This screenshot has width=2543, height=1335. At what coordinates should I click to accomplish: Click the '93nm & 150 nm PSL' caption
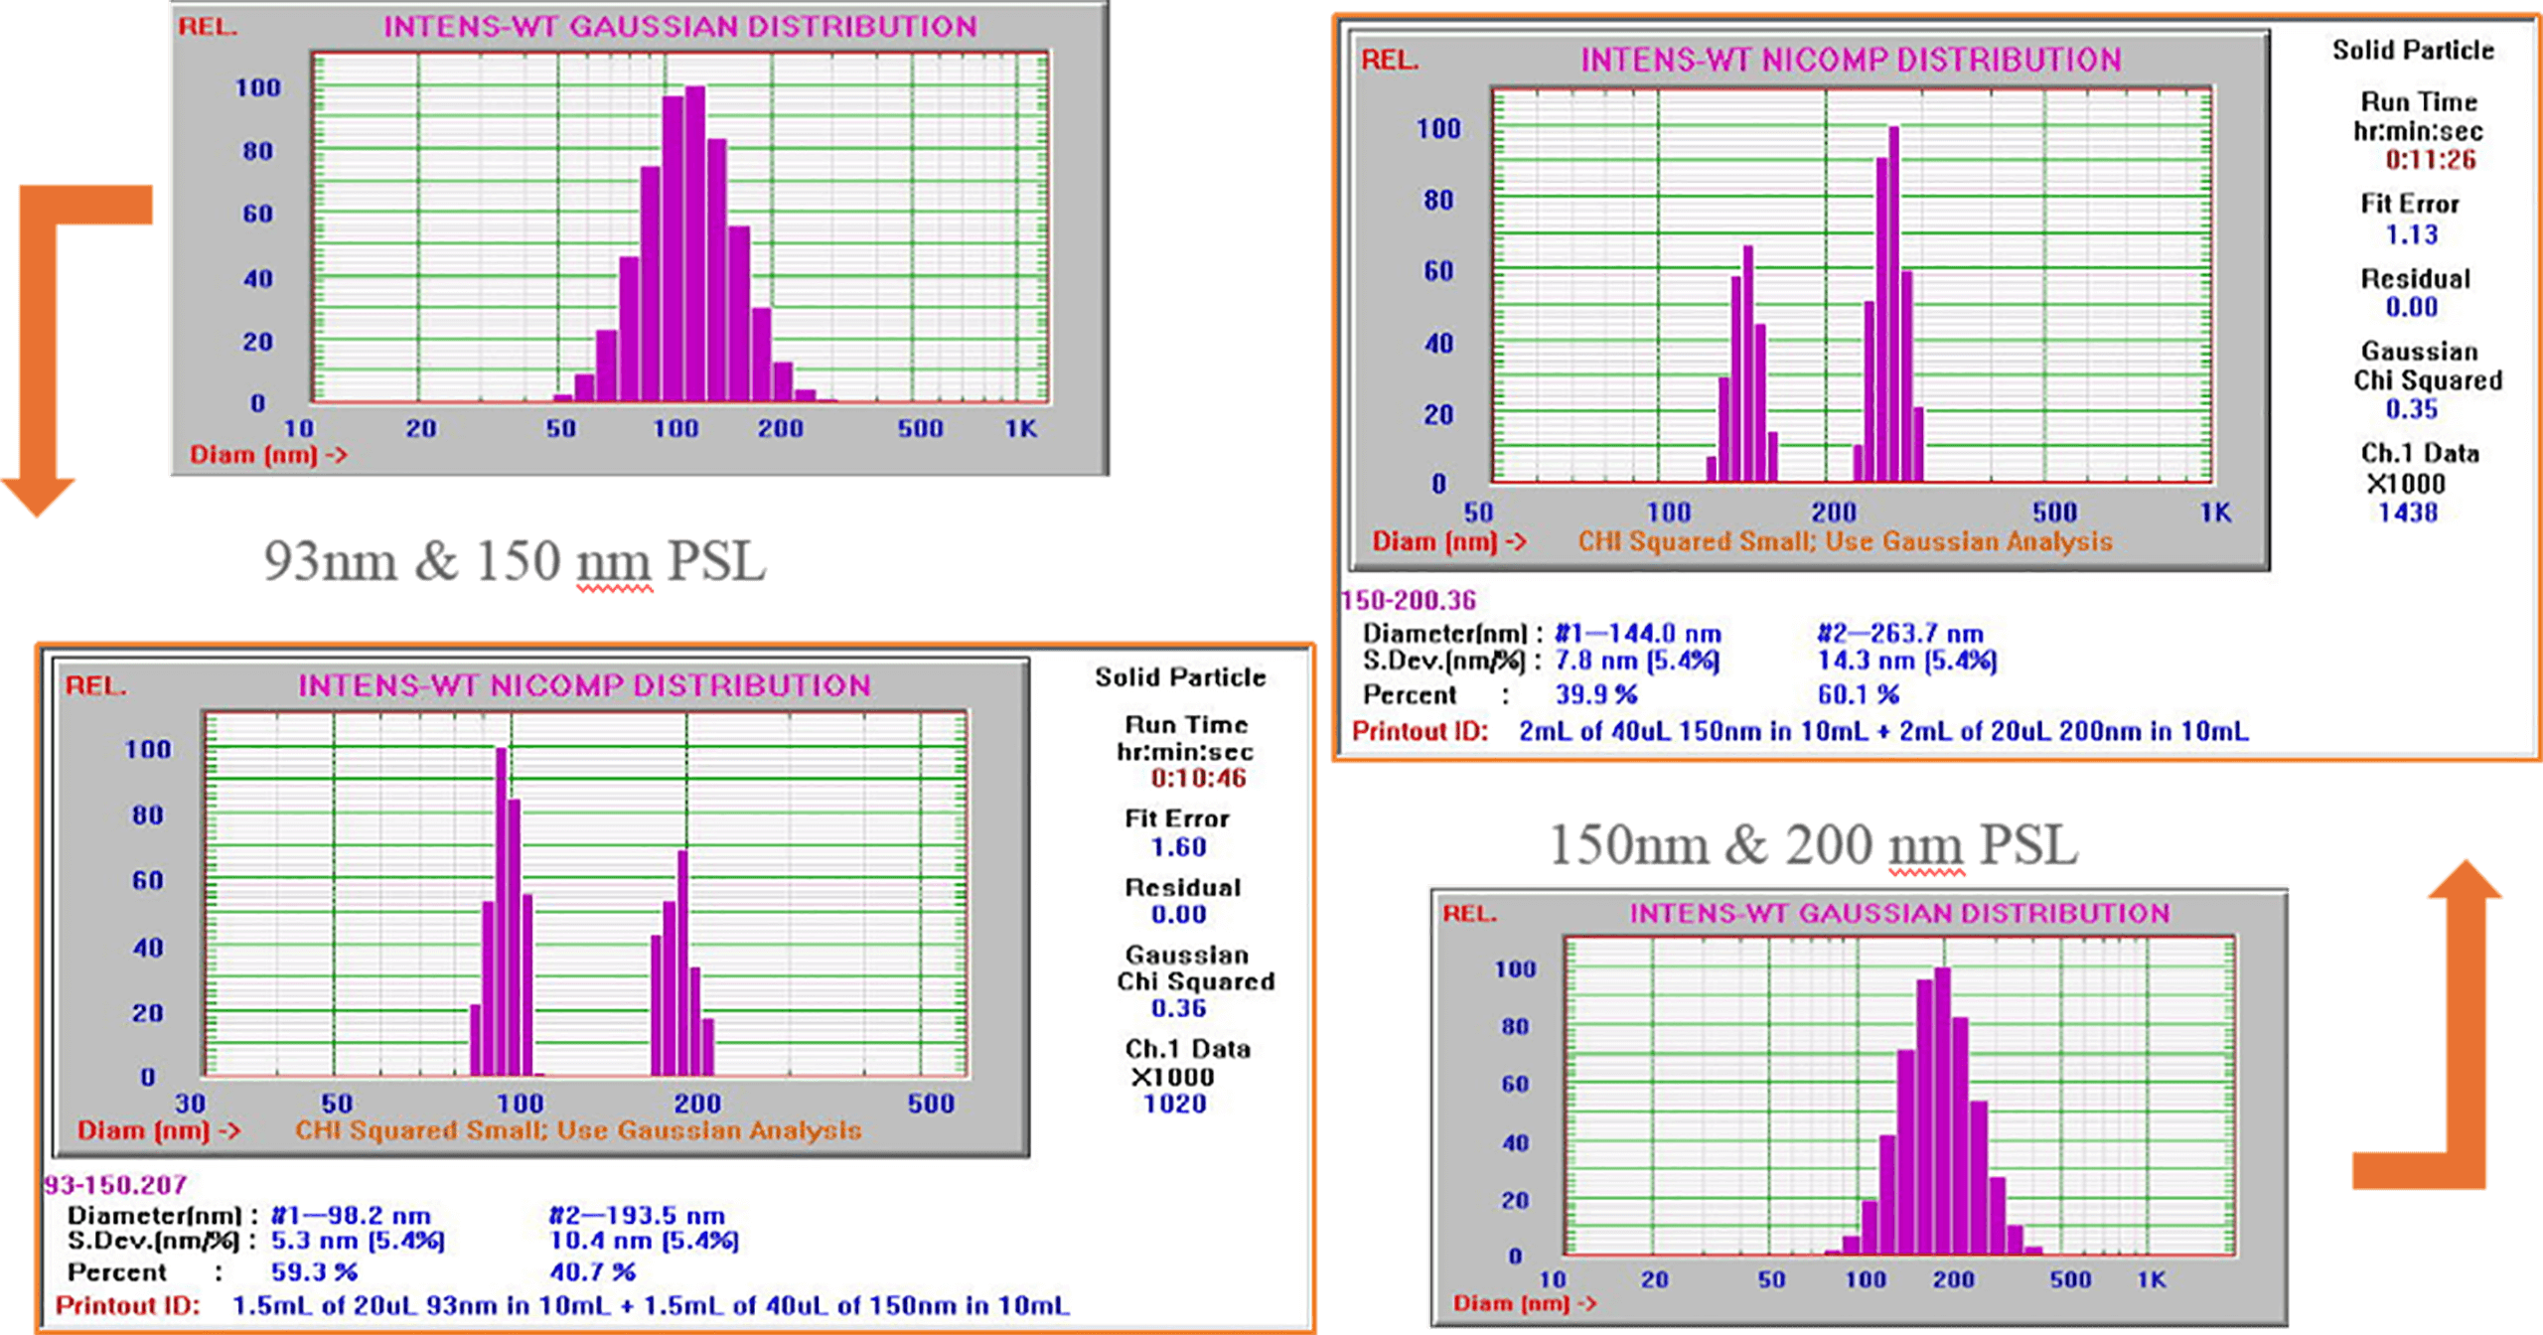click(515, 561)
